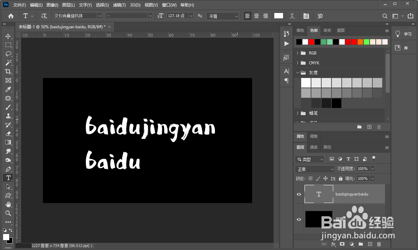Select the Sponge tool in the toolbar
The width and height of the screenshot is (418, 250).
click(x=8, y=160)
